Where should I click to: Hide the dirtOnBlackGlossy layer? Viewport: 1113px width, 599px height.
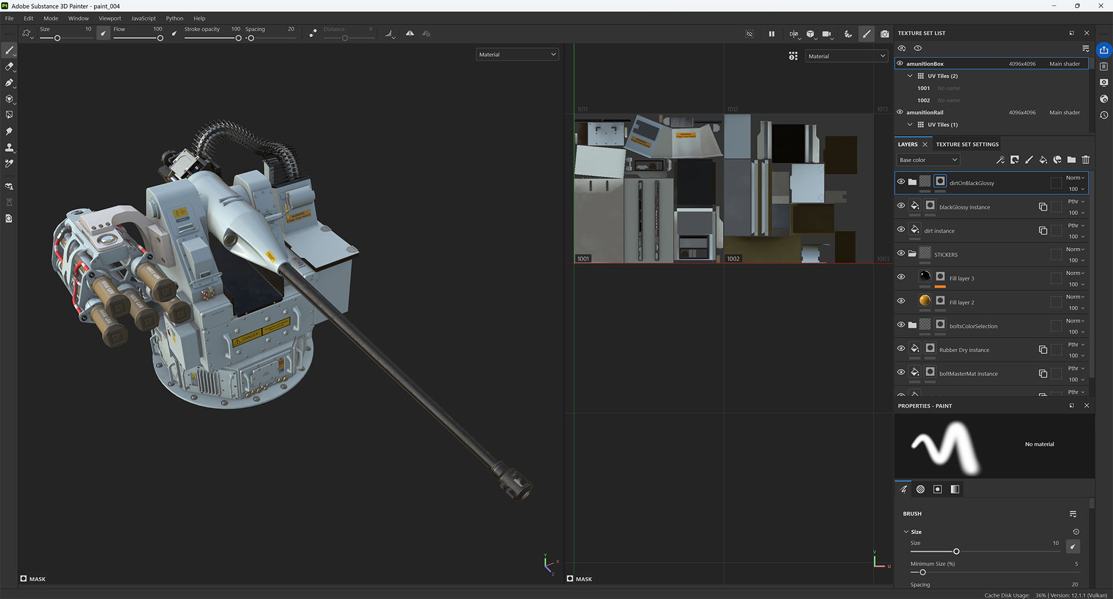(x=901, y=182)
